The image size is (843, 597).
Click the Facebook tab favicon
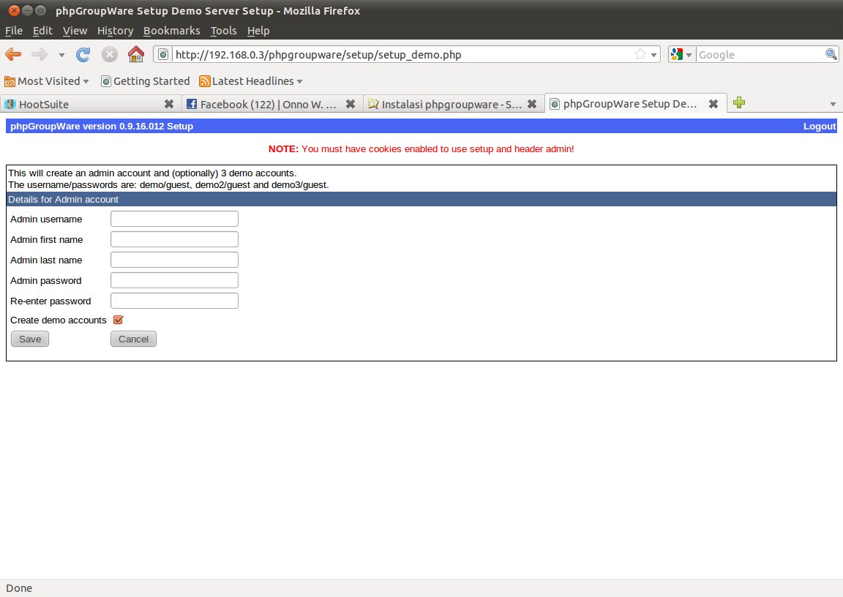click(192, 104)
